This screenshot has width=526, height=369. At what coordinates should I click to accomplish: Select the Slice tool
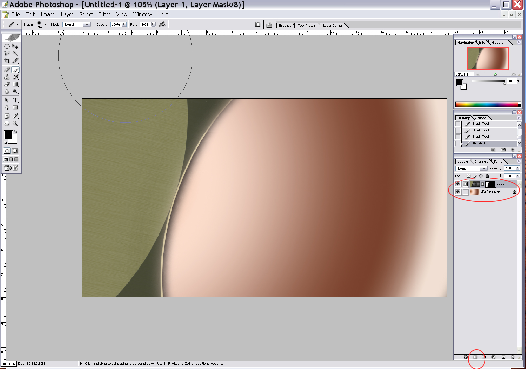point(15,61)
